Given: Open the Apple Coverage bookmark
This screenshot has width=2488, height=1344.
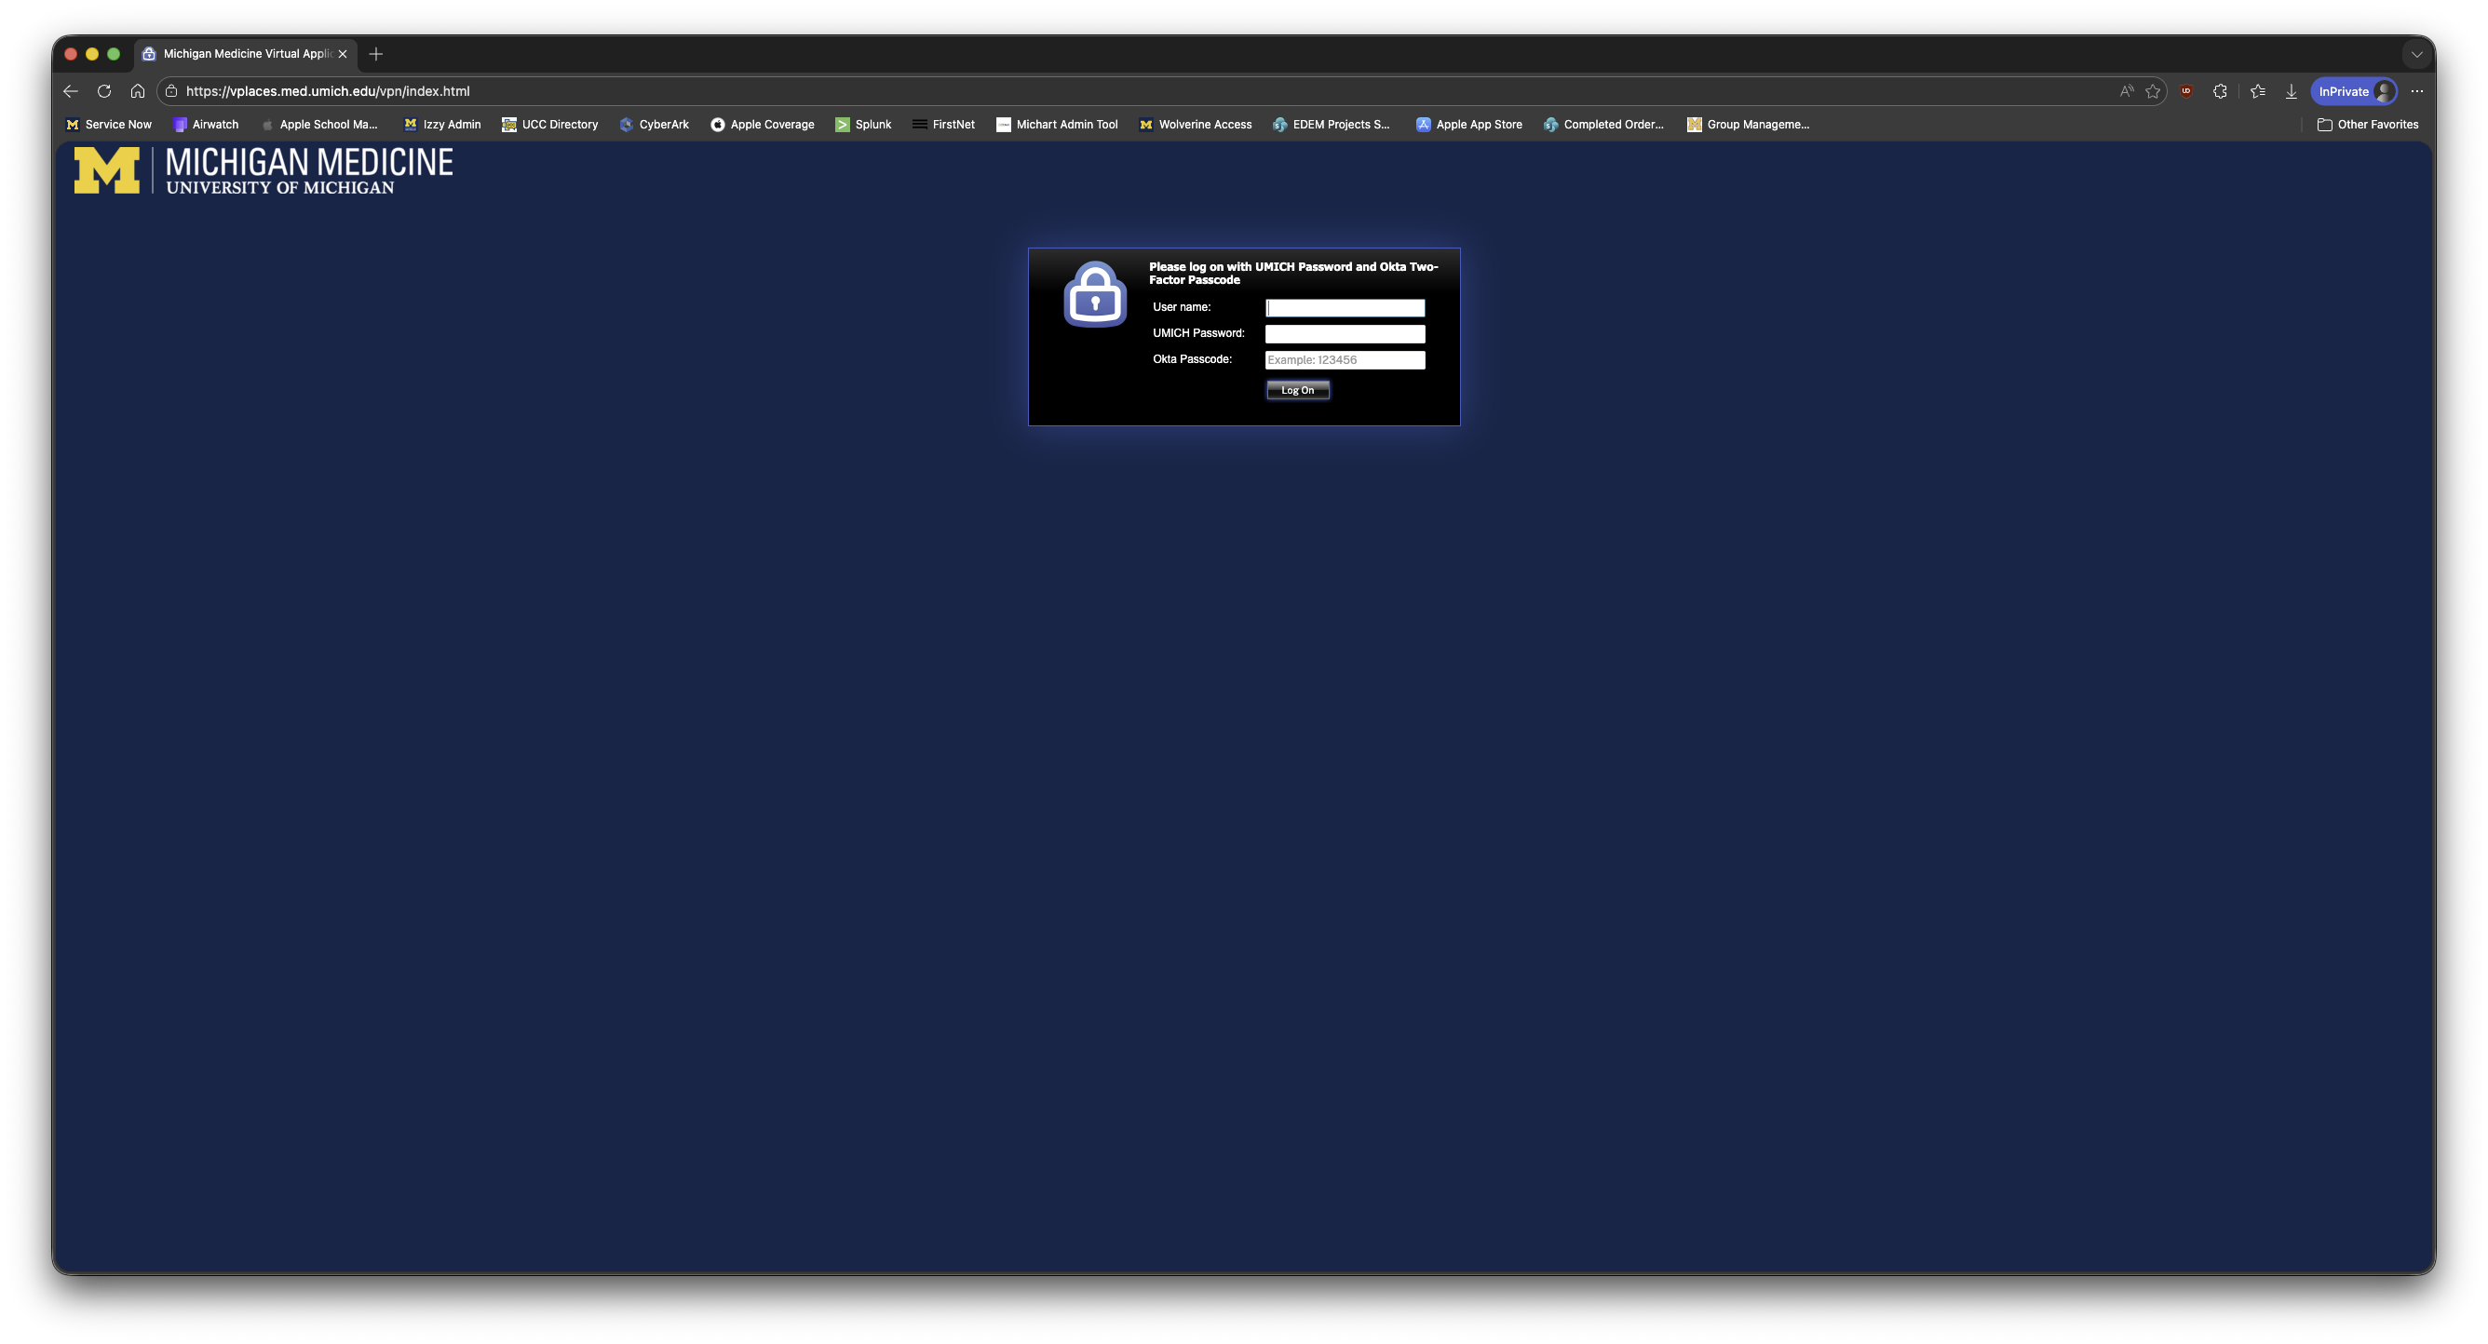Looking at the screenshot, I should point(762,125).
